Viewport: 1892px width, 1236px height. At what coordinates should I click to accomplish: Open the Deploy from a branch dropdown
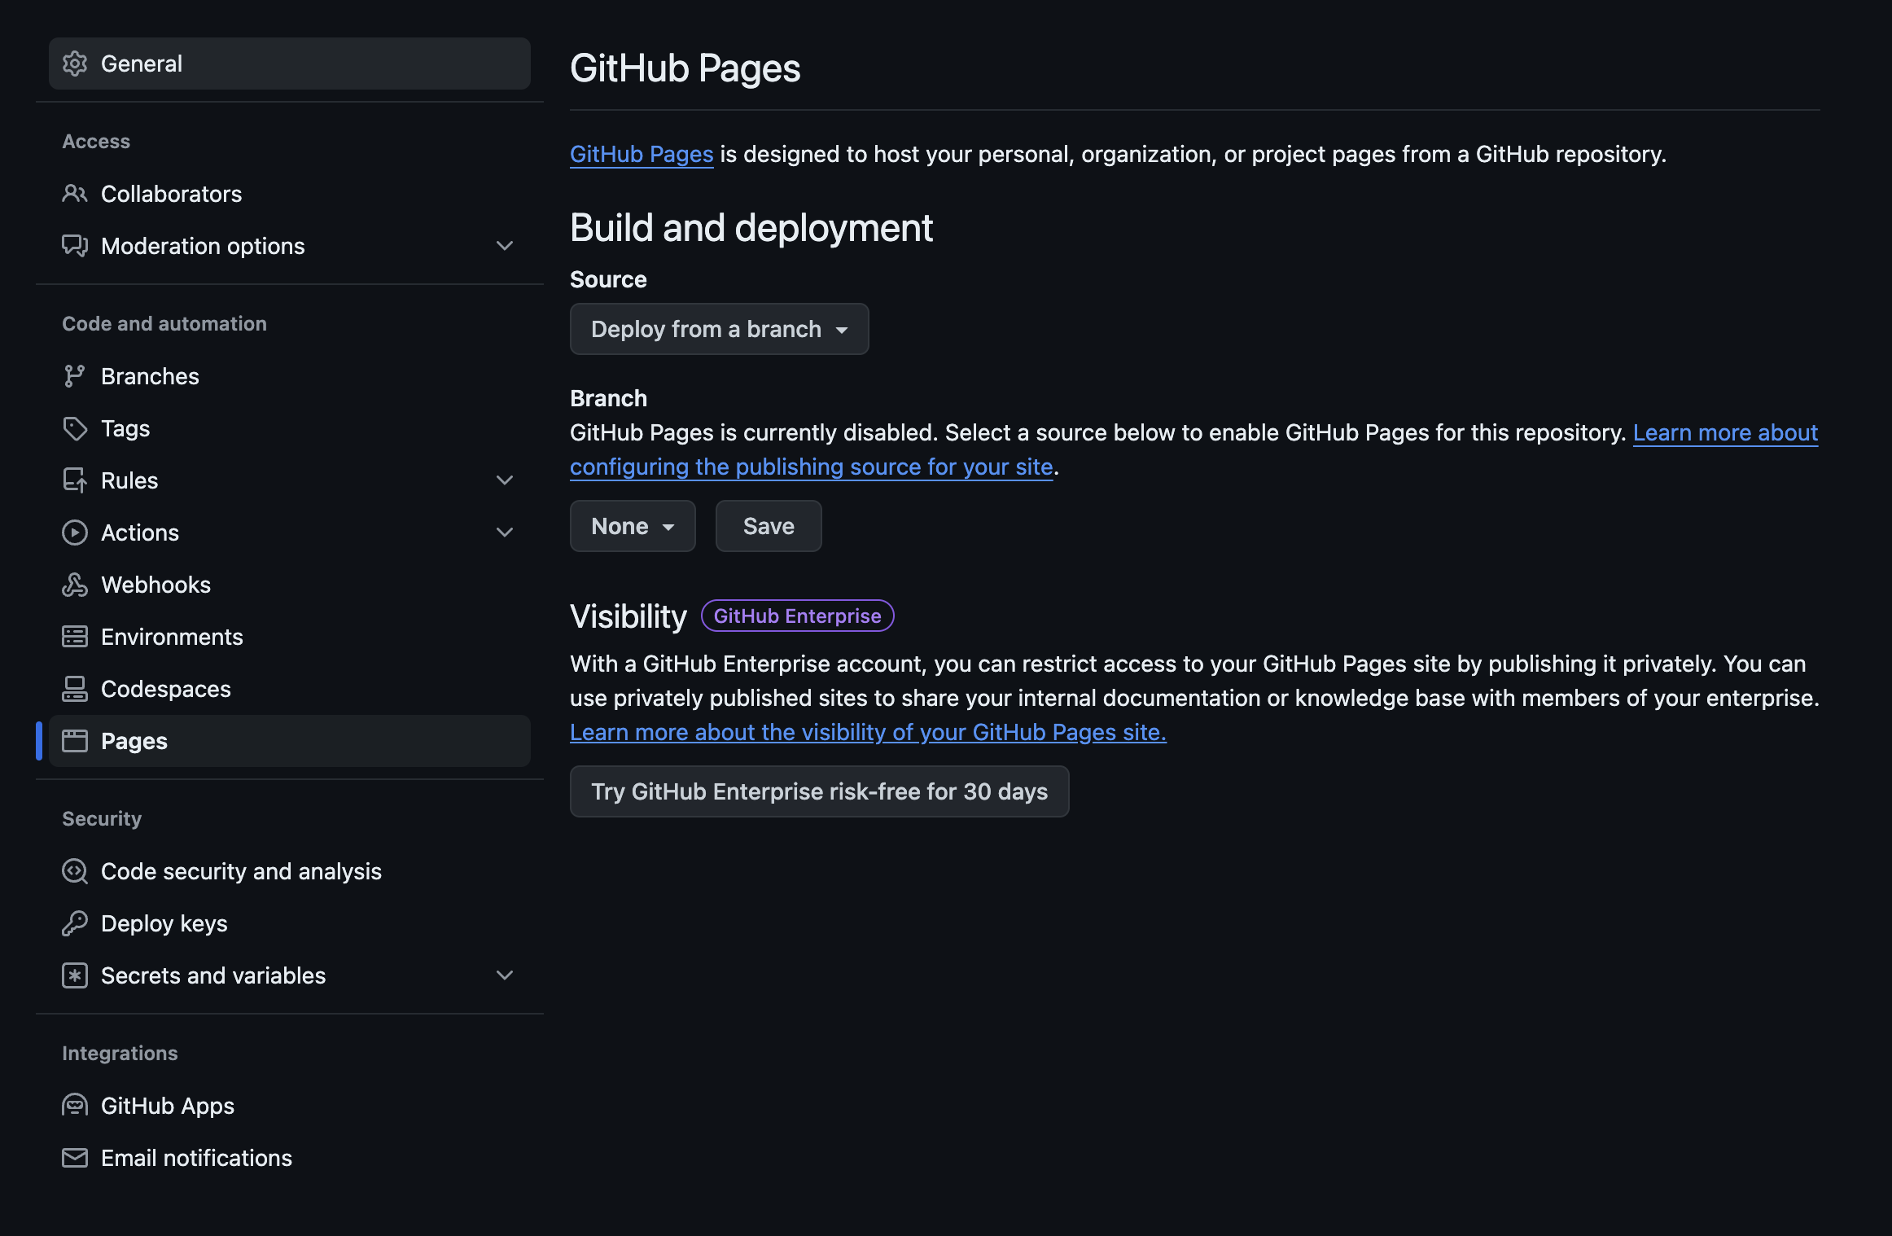click(719, 329)
